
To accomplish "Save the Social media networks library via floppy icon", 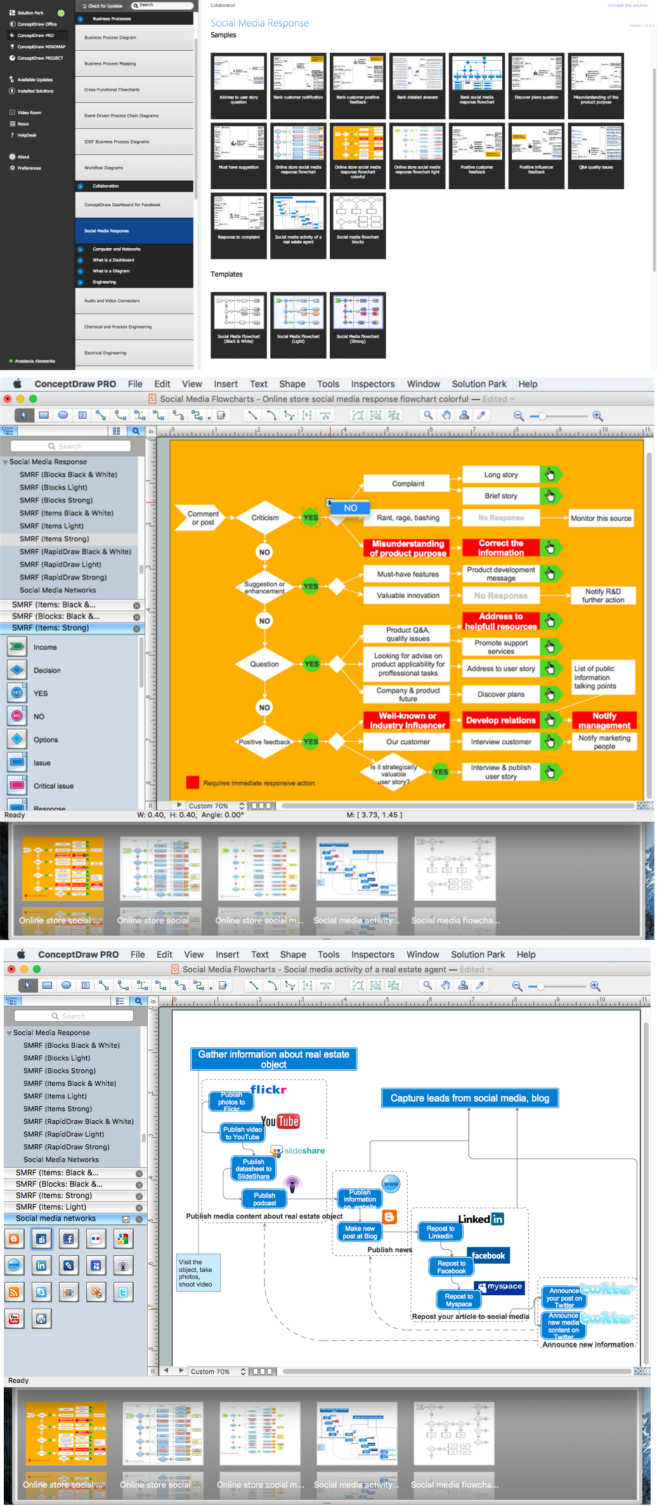I will pos(126,1219).
